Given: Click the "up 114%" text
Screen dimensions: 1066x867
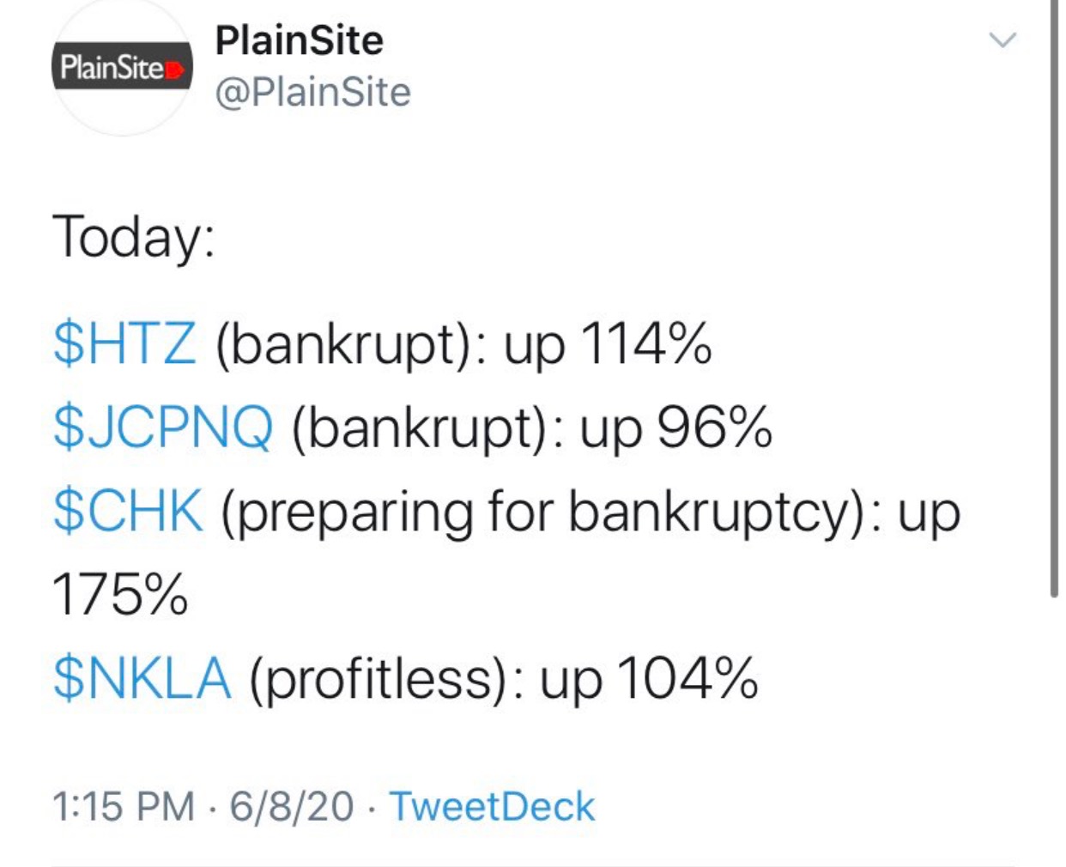Looking at the screenshot, I should [608, 343].
